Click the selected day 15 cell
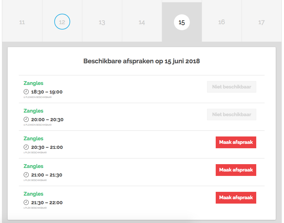The width and height of the screenshot is (284, 223). click(x=182, y=22)
